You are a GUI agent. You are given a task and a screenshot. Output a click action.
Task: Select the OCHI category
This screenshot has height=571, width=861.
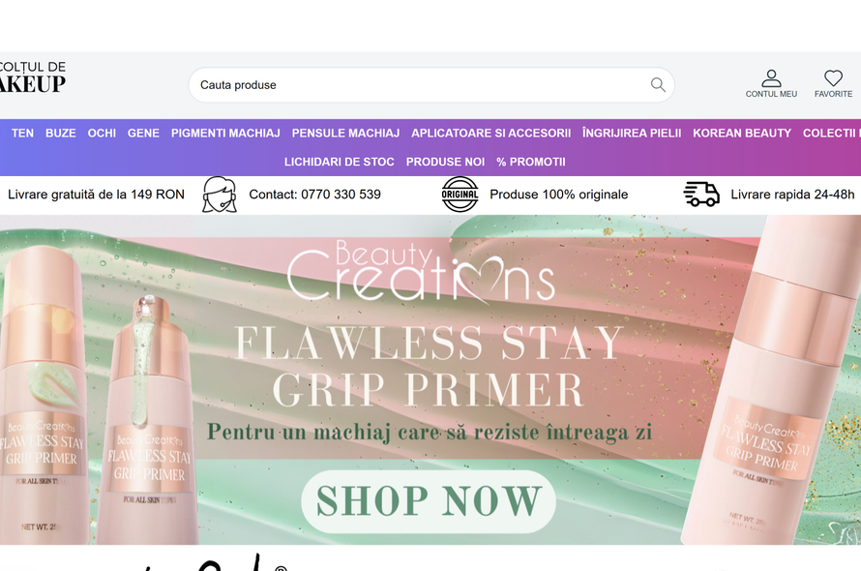(102, 133)
